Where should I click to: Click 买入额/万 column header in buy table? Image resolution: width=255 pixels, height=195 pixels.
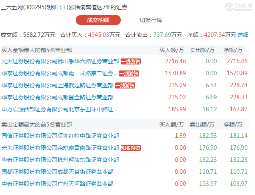tap(171, 50)
